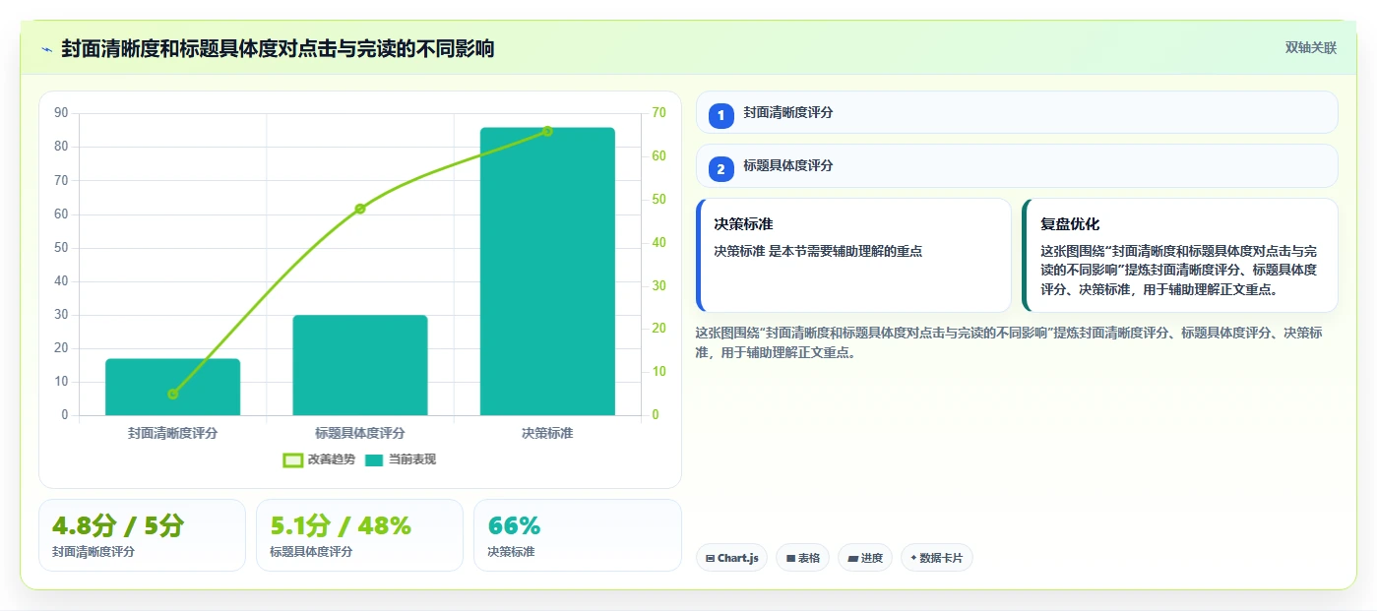This screenshot has width=1377, height=611.
Task: Click the icon in the 进度 chip
Action: [x=852, y=558]
